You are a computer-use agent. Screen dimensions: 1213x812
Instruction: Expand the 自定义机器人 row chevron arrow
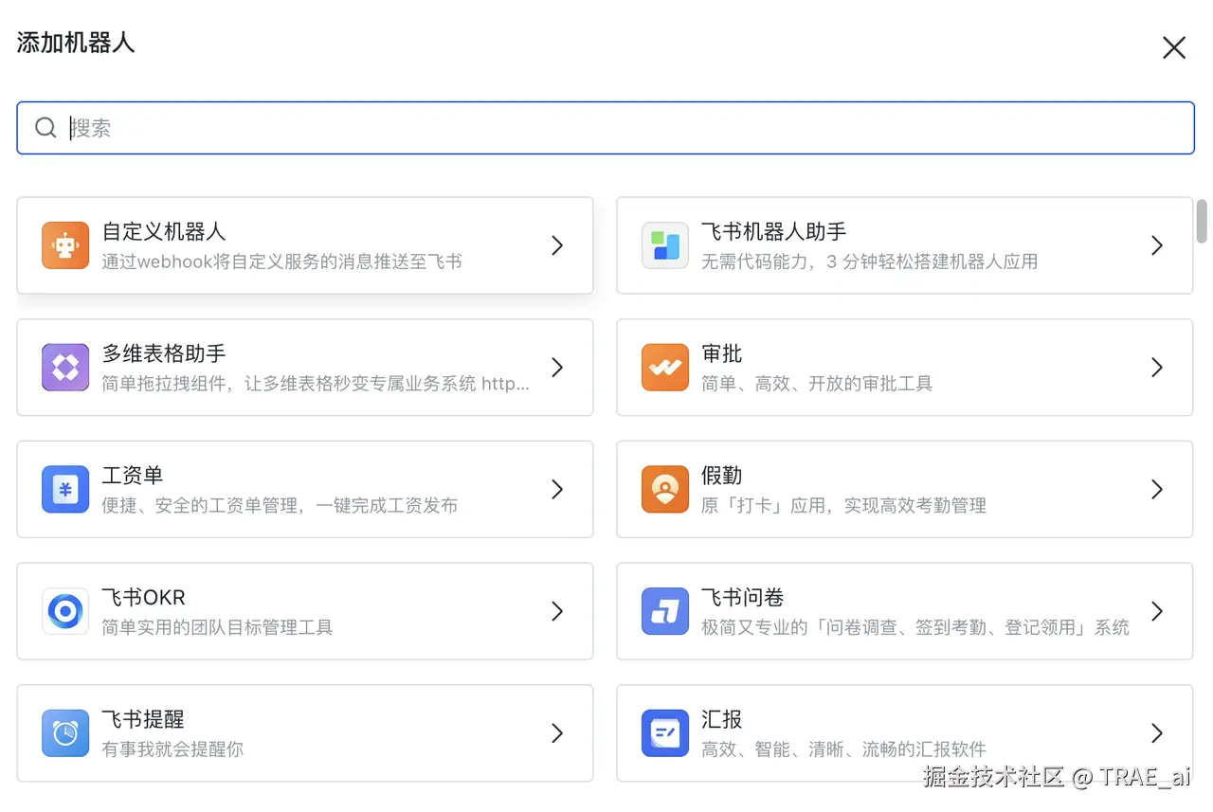coord(557,245)
